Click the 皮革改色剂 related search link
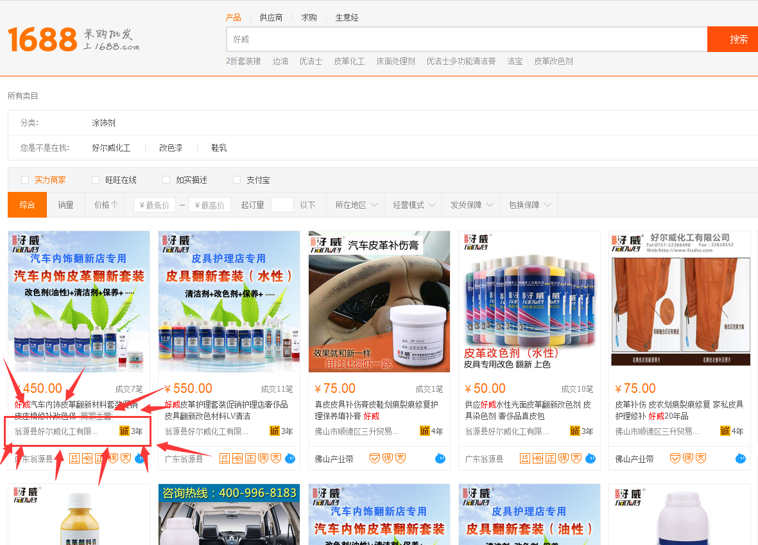The height and width of the screenshot is (545, 758). tap(553, 62)
